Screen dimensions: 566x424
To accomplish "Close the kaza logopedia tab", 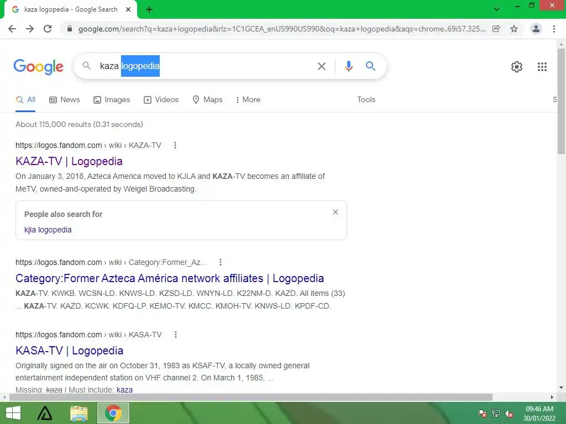I will 128,9.
